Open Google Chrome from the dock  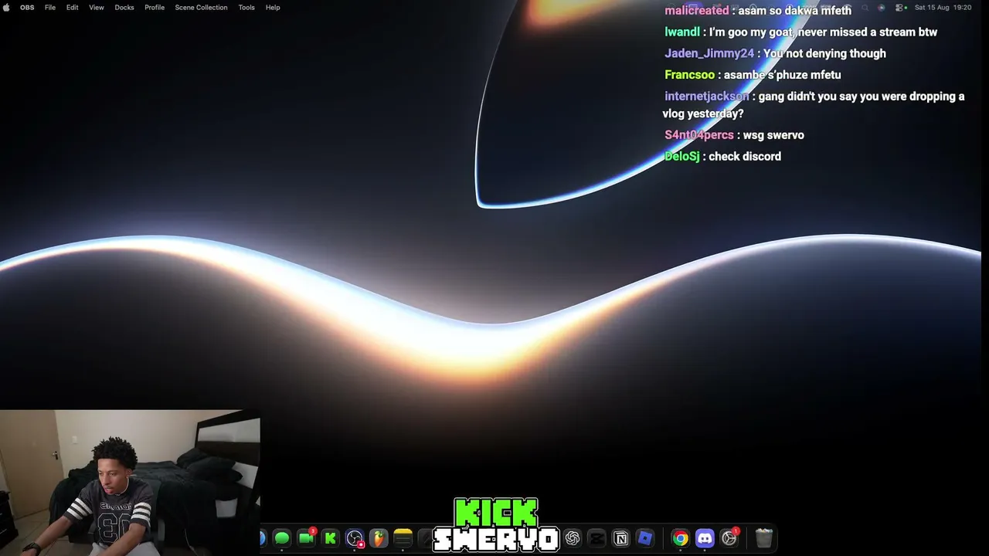click(x=681, y=538)
